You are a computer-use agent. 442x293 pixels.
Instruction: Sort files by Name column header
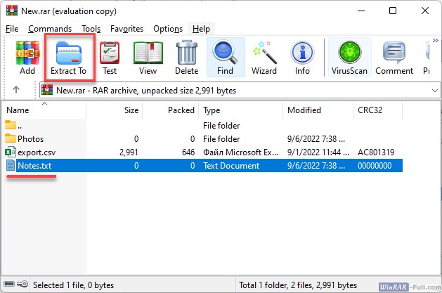[x=18, y=110]
